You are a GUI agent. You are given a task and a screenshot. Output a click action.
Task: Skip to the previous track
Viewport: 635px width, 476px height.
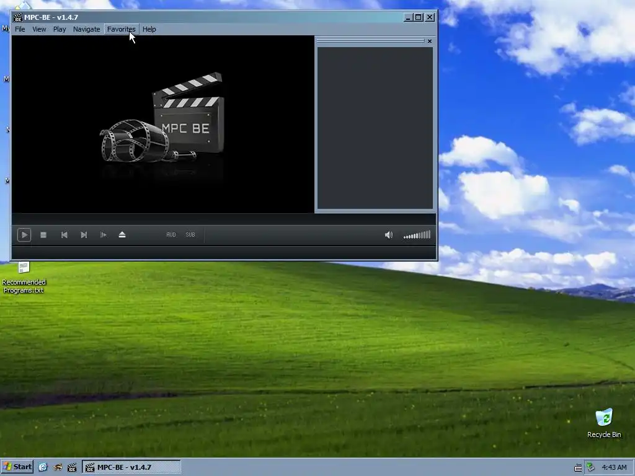tap(64, 235)
